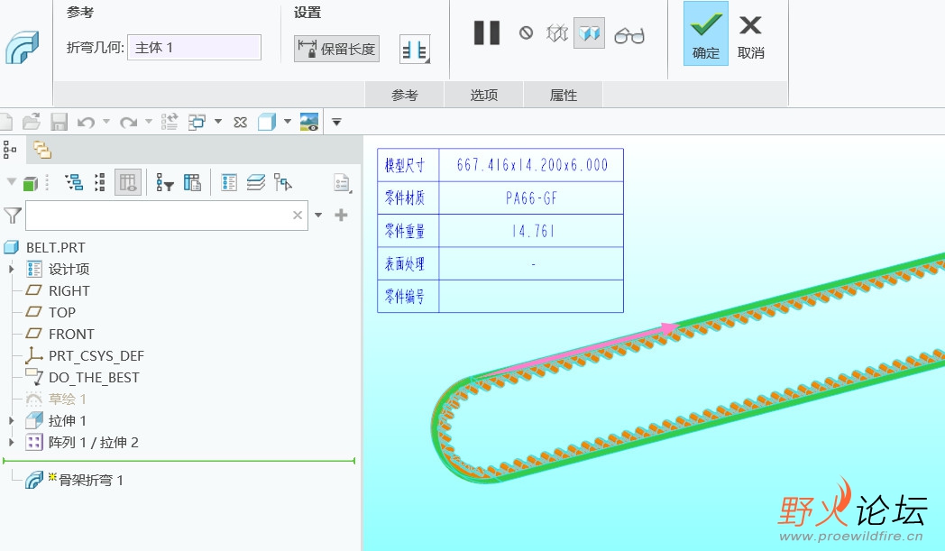Image resolution: width=945 pixels, height=551 pixels.
Task: Toggle the unattached wireframe preview icon
Action: tap(557, 33)
